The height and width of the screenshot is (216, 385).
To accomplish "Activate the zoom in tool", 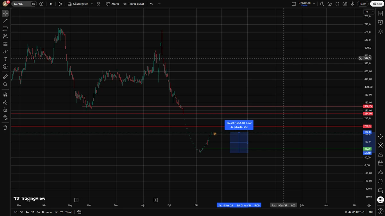I will pyautogui.click(x=5, y=84).
